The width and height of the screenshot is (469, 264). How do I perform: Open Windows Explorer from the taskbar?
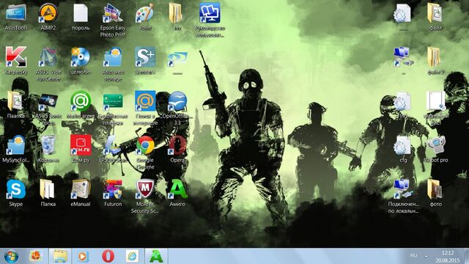click(60, 256)
